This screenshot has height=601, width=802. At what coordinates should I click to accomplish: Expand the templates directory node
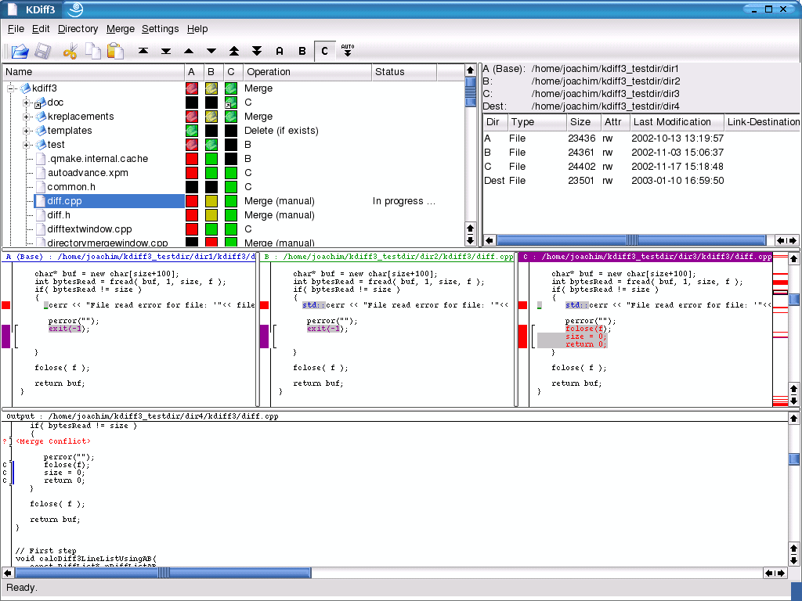coord(26,131)
